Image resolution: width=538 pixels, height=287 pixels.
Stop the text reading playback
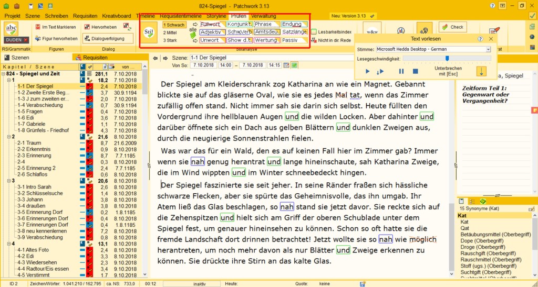coord(415,71)
